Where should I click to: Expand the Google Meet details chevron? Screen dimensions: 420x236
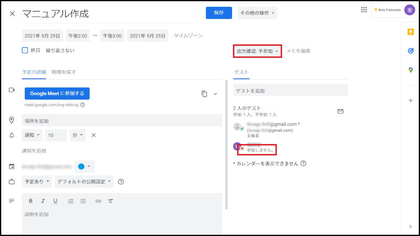215,94
